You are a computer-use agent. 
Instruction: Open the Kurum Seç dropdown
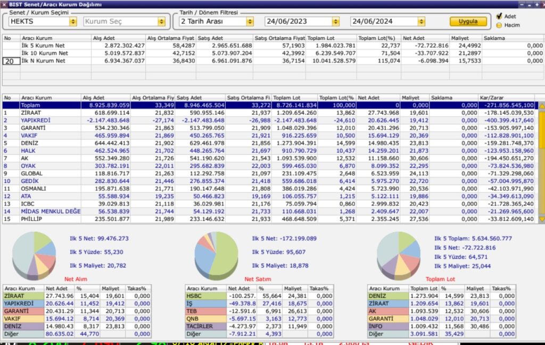pyautogui.click(x=161, y=21)
